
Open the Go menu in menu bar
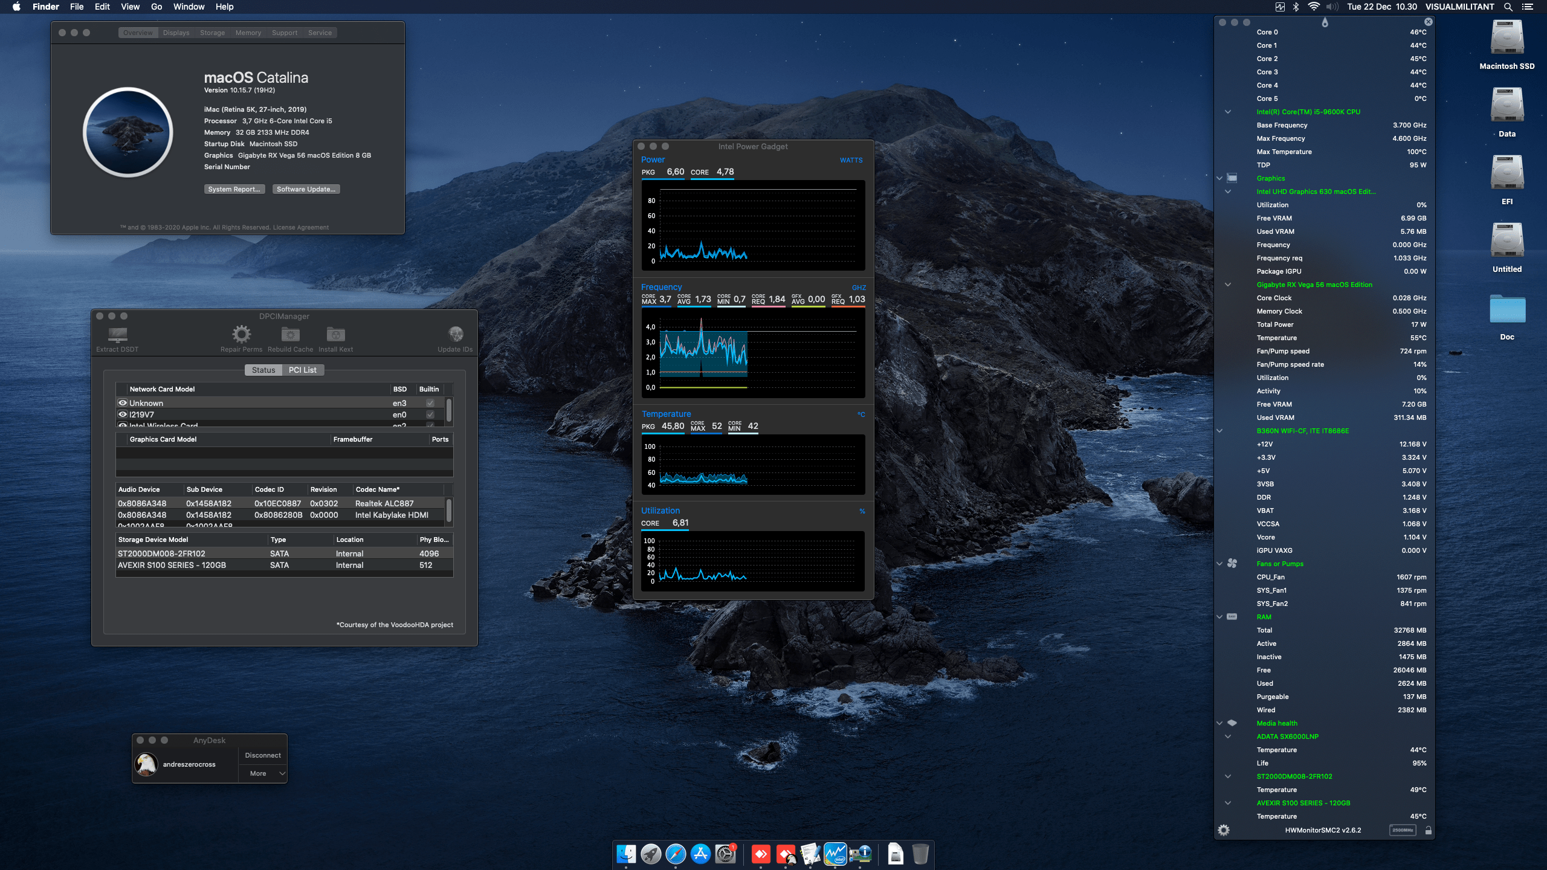pyautogui.click(x=157, y=7)
